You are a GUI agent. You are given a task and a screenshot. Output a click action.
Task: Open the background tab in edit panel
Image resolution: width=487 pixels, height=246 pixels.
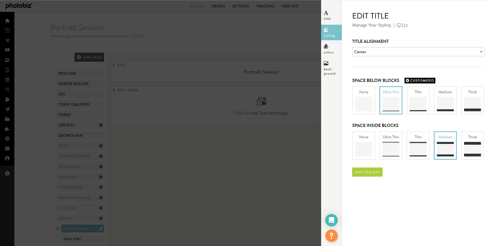329,68
